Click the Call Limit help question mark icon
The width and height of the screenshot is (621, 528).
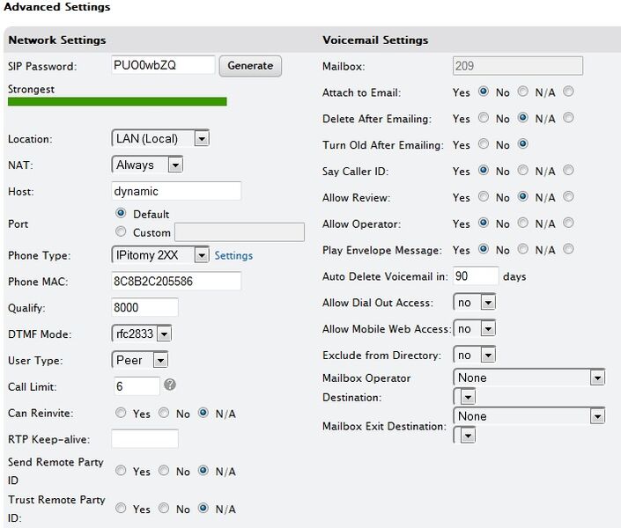point(170,385)
